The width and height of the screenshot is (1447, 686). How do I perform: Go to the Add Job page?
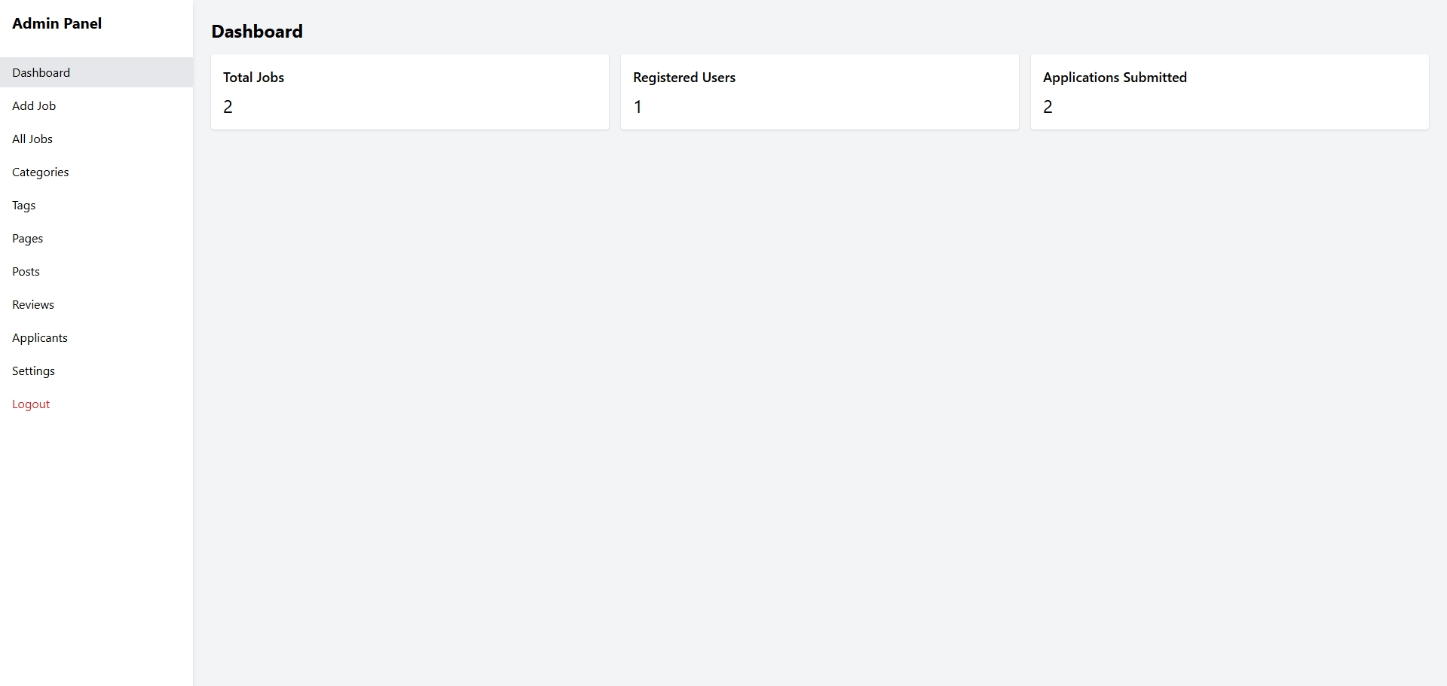coord(34,105)
